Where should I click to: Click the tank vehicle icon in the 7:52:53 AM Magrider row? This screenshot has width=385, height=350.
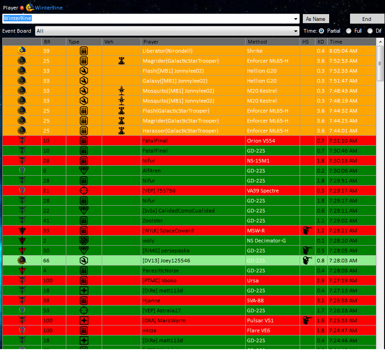point(121,61)
